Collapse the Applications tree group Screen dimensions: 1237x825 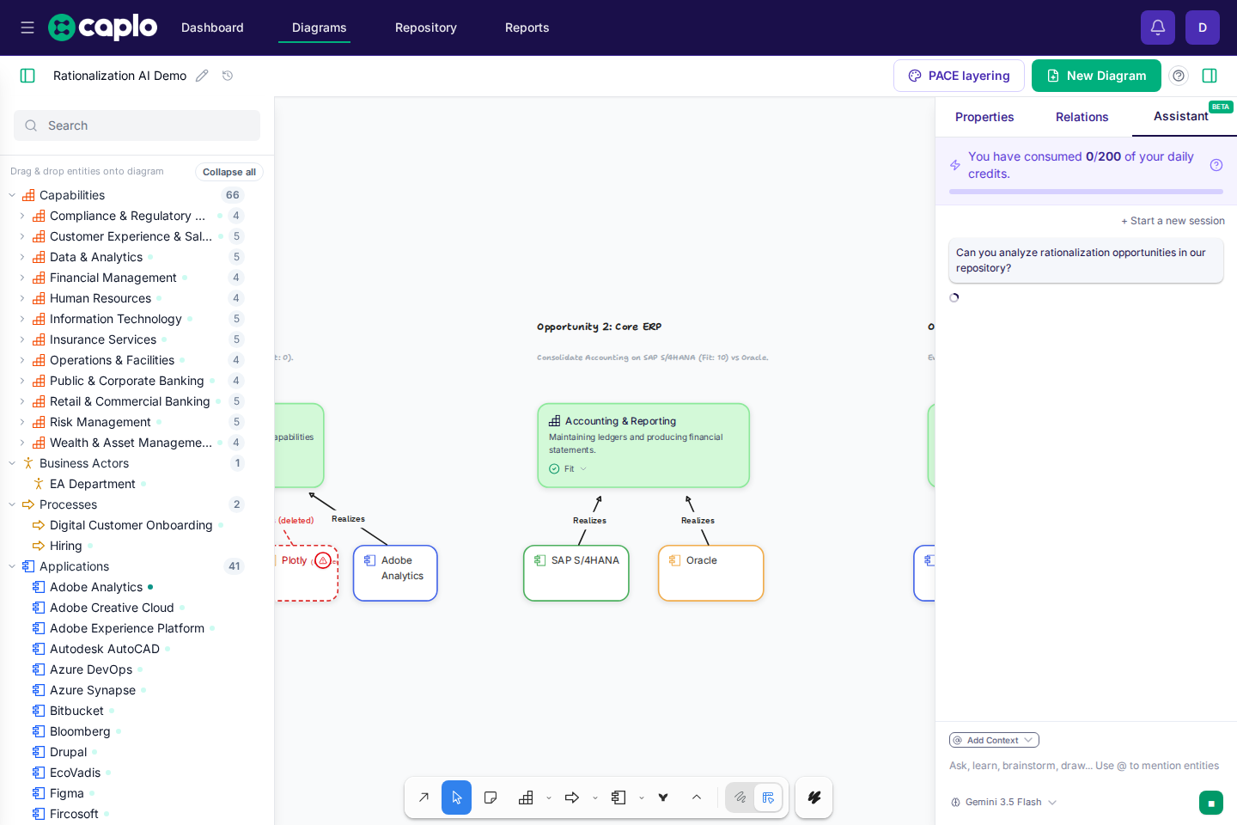pyautogui.click(x=12, y=566)
